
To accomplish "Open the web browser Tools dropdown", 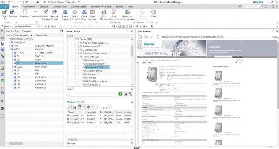I will coord(275,37).
